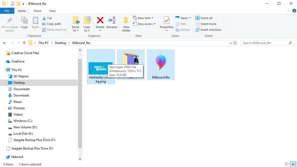Open Videos in the sidebar
Screen dimensions: 297x167
click(x=16, y=115)
